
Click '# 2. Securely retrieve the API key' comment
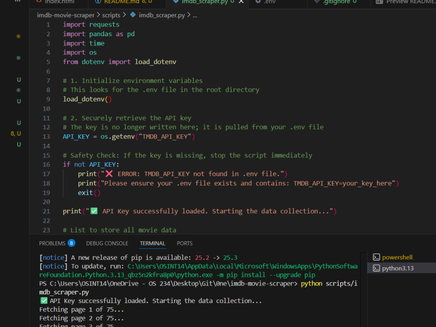click(x=127, y=118)
